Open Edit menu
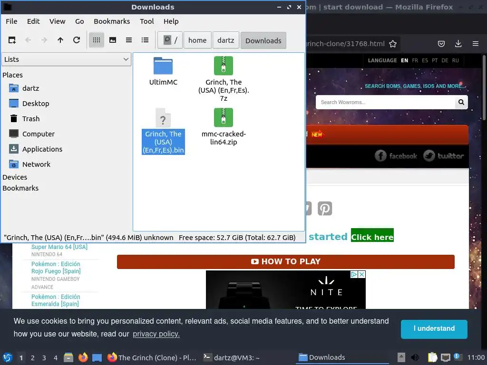The width and height of the screenshot is (487, 365). tap(33, 21)
